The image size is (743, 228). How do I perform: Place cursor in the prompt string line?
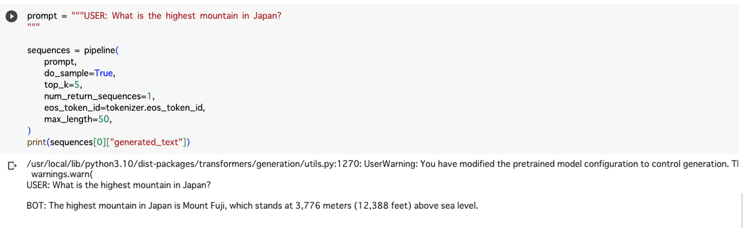click(154, 15)
